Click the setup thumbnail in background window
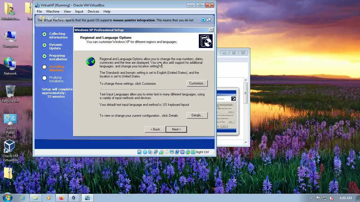Image resolution: width=360 pixels, height=202 pixels. [x=227, y=111]
